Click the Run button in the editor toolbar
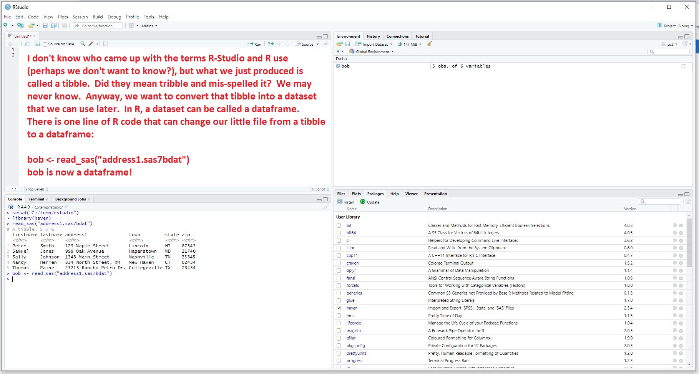The width and height of the screenshot is (699, 374). [254, 44]
